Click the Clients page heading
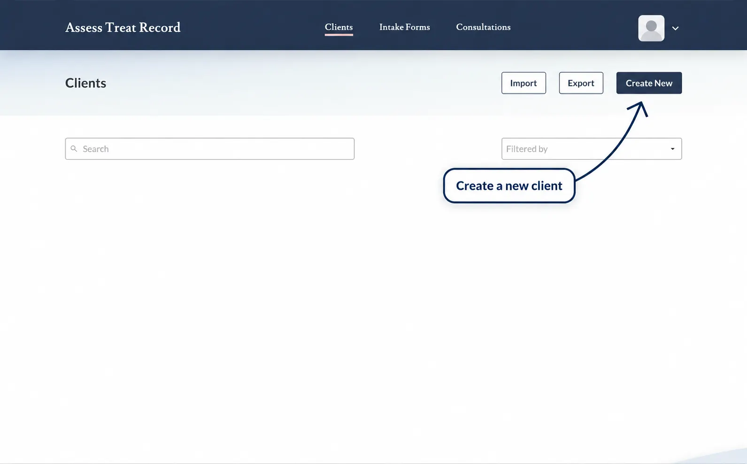 86,83
